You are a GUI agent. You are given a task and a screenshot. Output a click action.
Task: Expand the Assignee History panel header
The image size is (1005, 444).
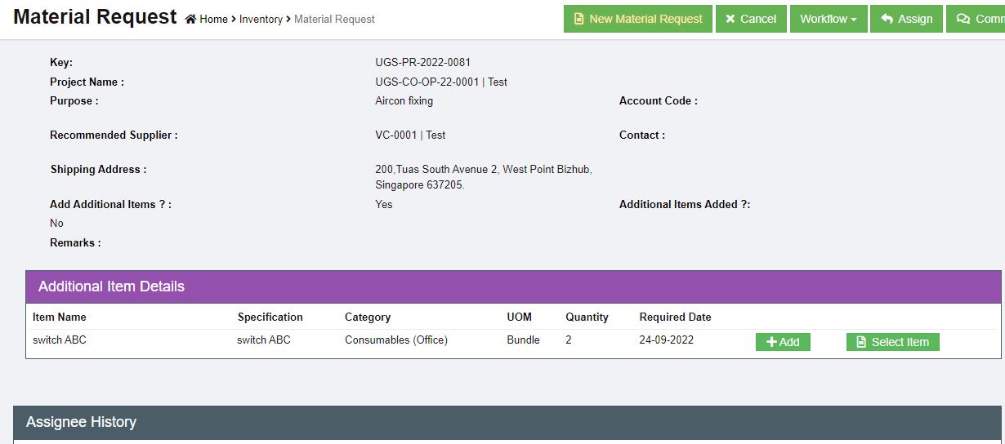81,422
